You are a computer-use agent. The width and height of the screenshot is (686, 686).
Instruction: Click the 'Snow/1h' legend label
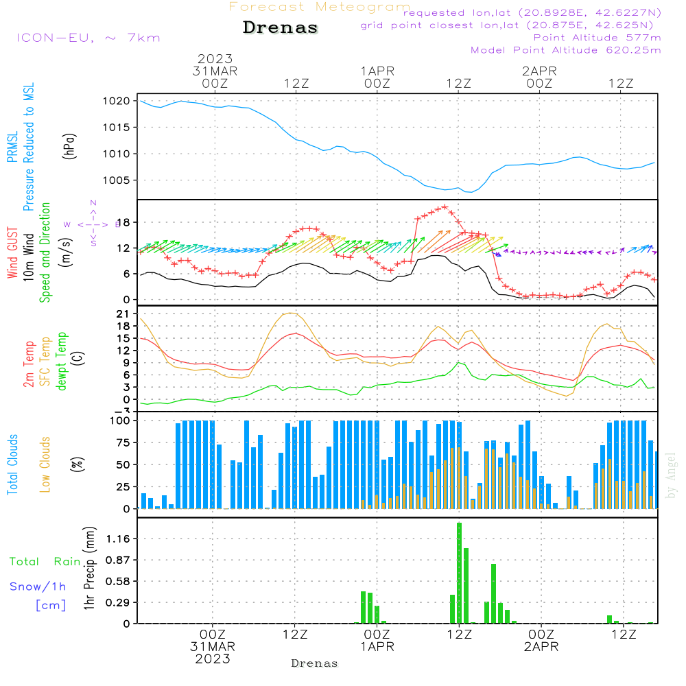[x=38, y=587]
